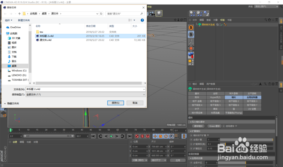283x167 pixels.
Task: Click play forward in the timeline
Action: [111, 136]
